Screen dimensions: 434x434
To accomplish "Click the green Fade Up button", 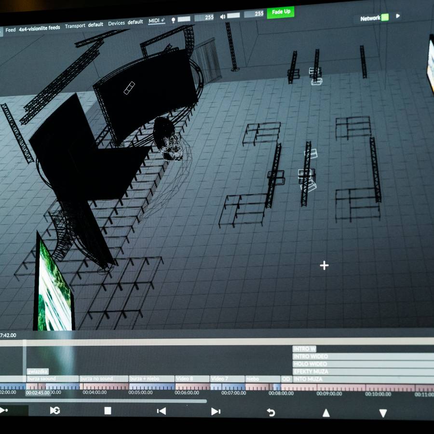I will click(x=281, y=12).
